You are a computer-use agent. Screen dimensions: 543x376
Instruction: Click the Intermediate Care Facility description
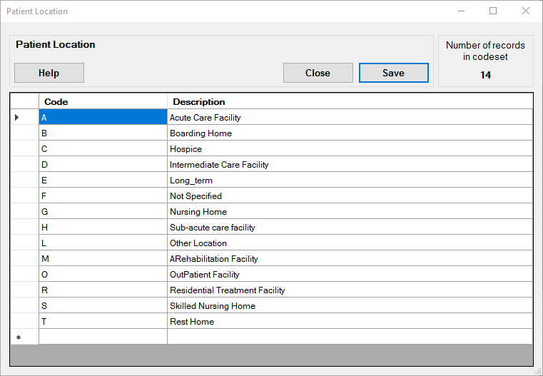point(350,165)
